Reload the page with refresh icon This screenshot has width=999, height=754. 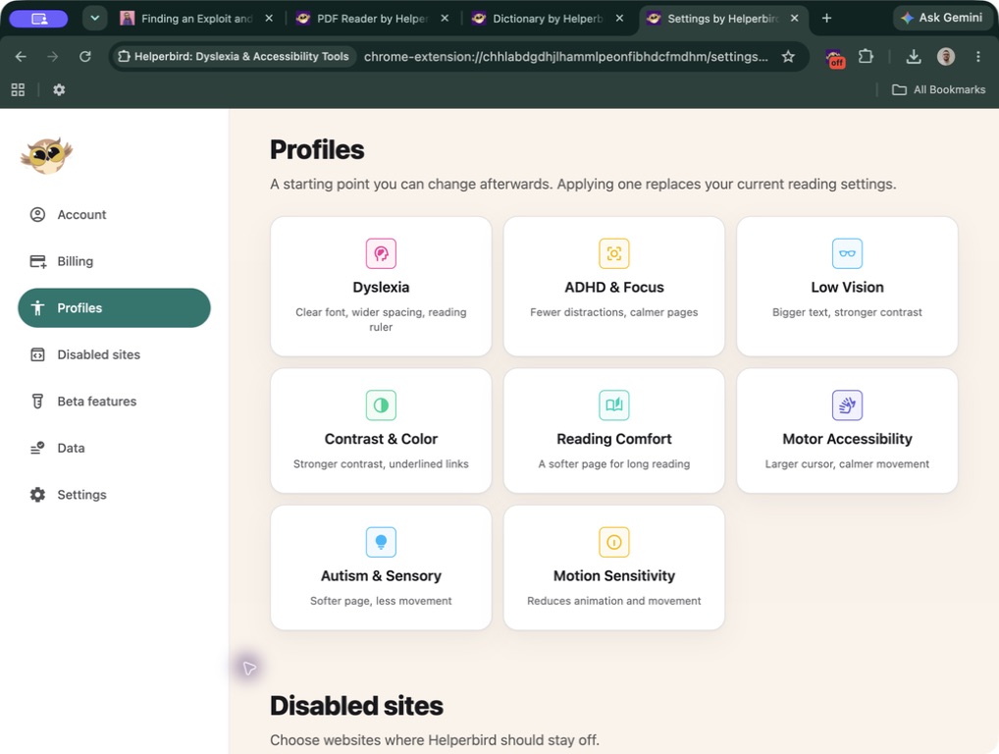coord(84,57)
